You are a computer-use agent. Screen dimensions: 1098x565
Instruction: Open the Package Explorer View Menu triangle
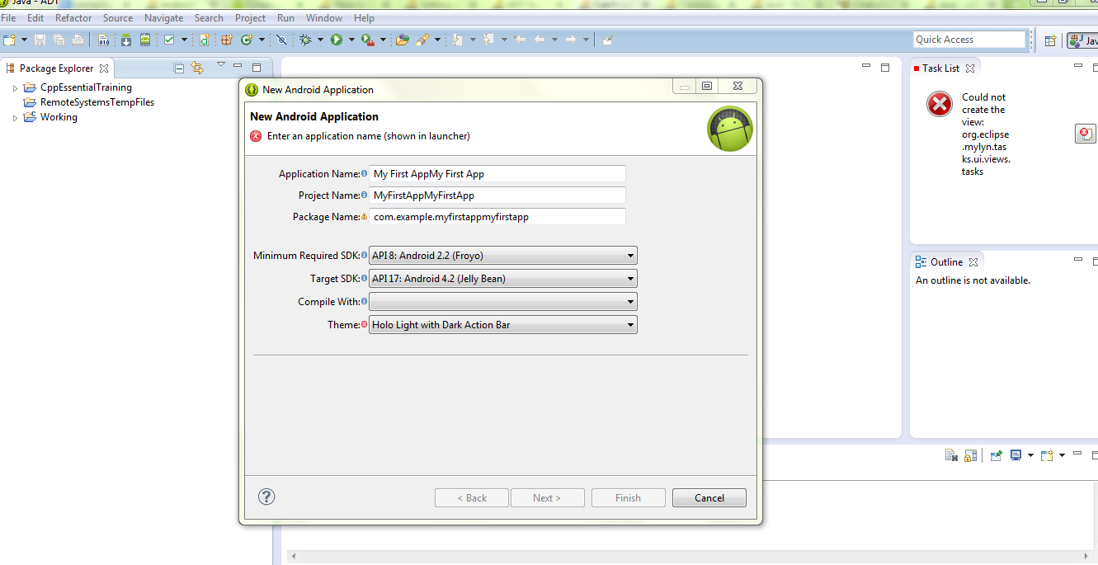[220, 65]
